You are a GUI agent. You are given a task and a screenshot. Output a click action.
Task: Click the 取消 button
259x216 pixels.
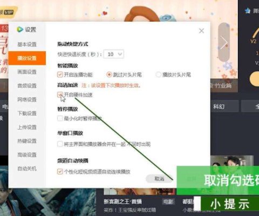click(x=159, y=179)
